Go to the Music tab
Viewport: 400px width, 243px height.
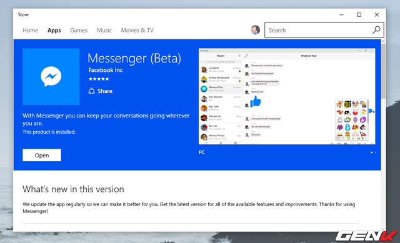(104, 31)
